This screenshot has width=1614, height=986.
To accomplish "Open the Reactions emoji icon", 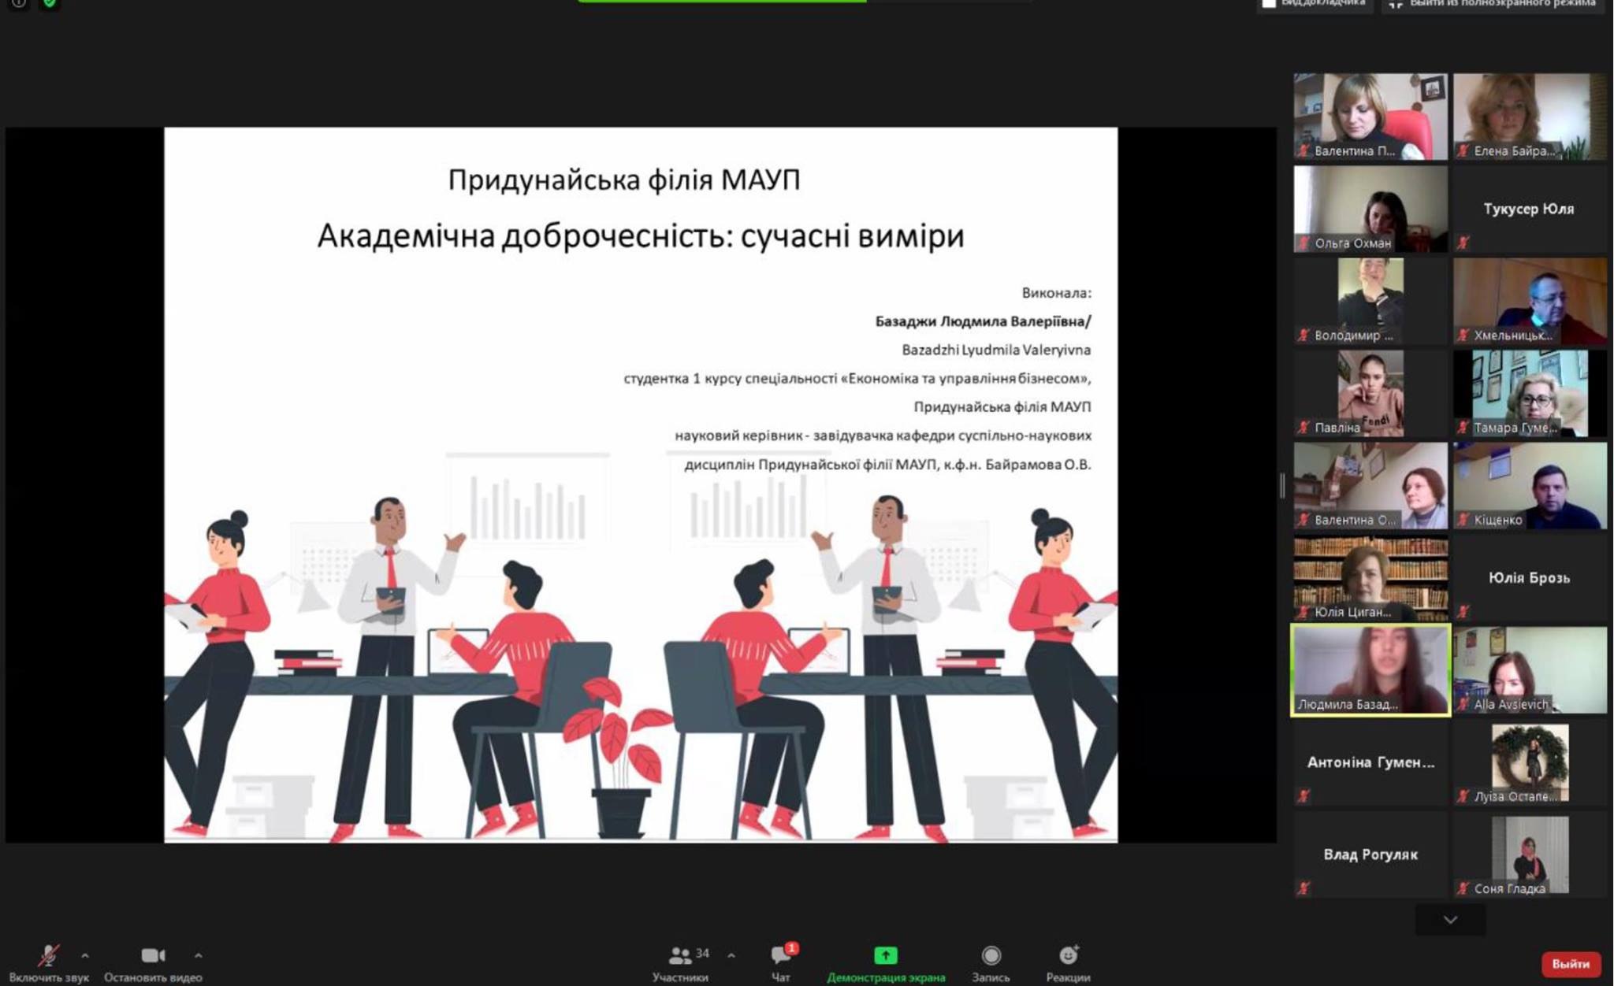I will tap(1068, 955).
